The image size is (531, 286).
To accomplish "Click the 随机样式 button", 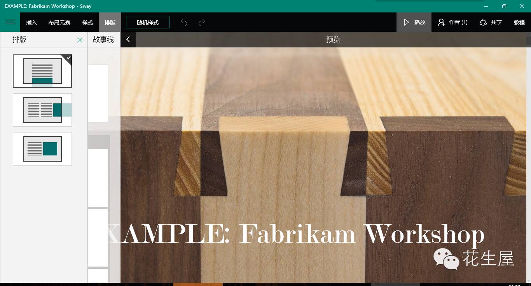I will pos(148,22).
